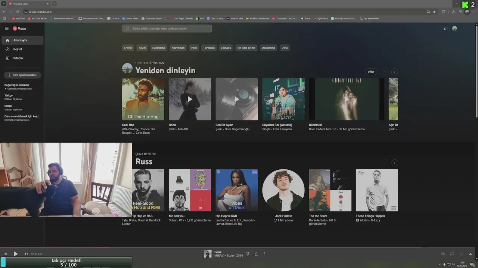The image size is (478, 268).
Task: Skip to next track
Action: pyautogui.click(x=26, y=254)
